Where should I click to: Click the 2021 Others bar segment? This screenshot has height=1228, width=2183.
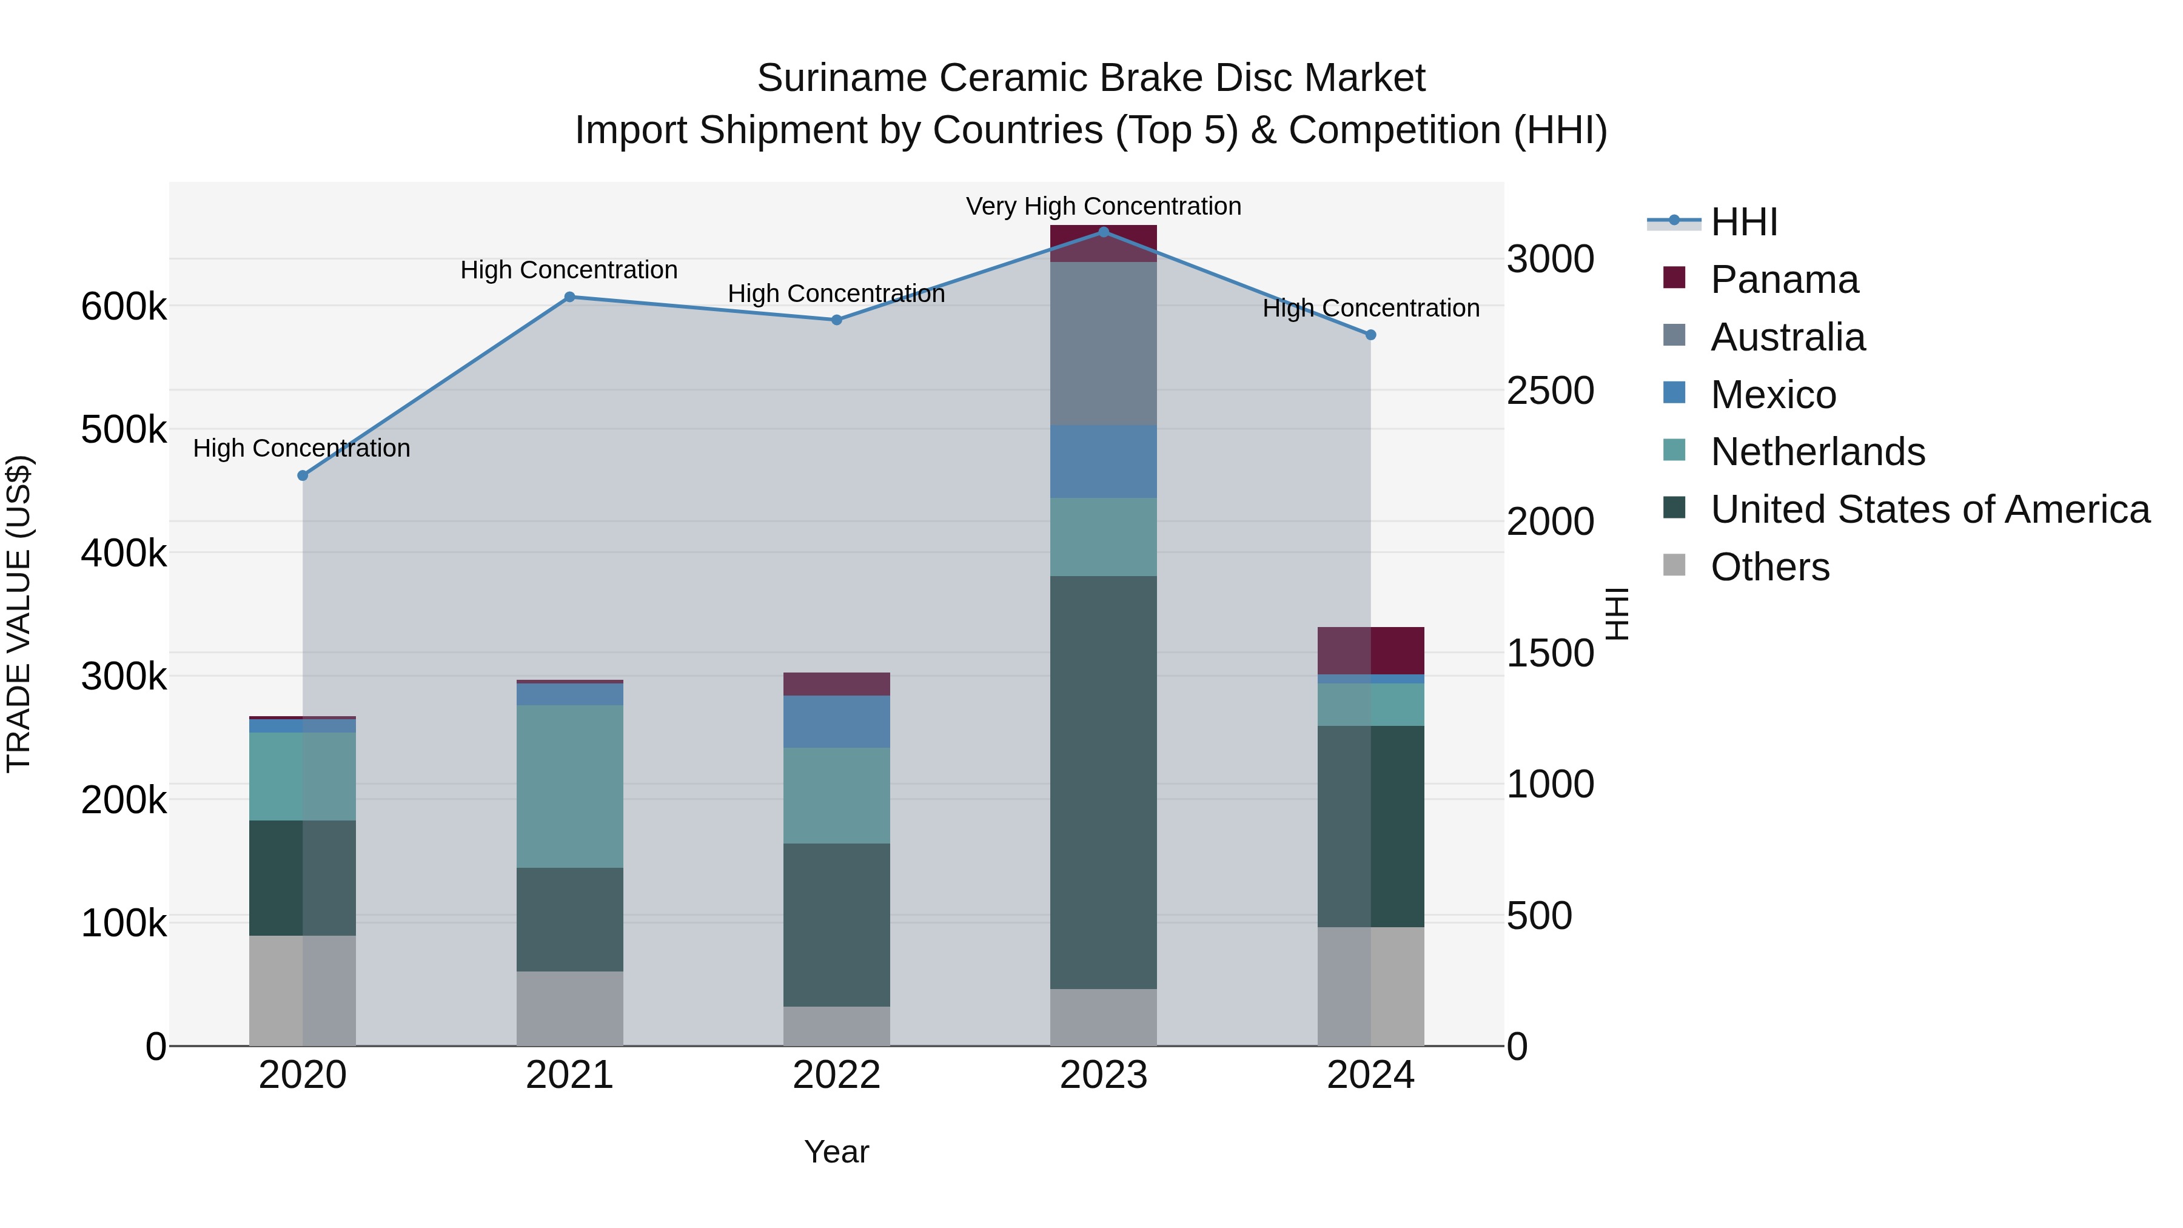pos(569,1008)
